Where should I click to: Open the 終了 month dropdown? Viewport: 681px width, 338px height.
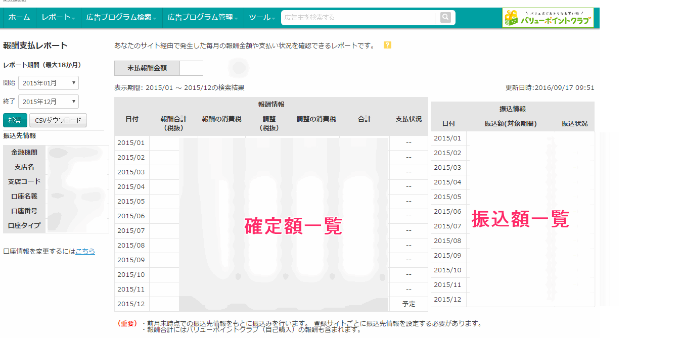(49, 102)
